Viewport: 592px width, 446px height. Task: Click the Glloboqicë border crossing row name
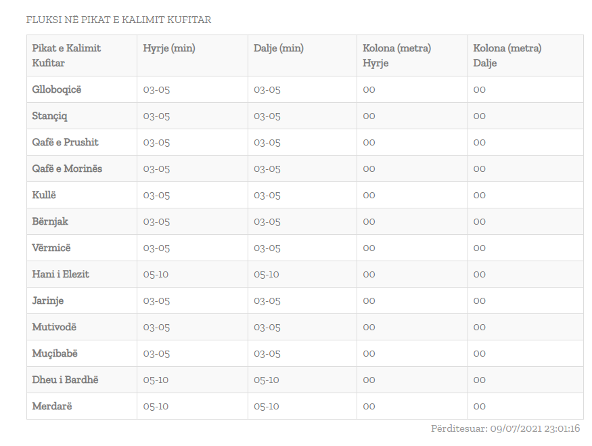pos(56,89)
